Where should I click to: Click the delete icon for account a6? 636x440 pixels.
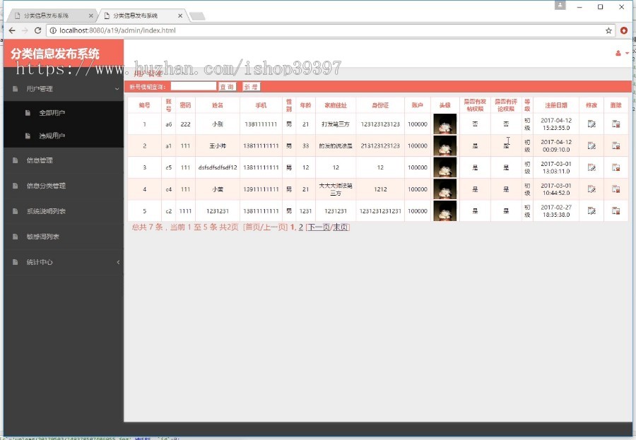616,124
